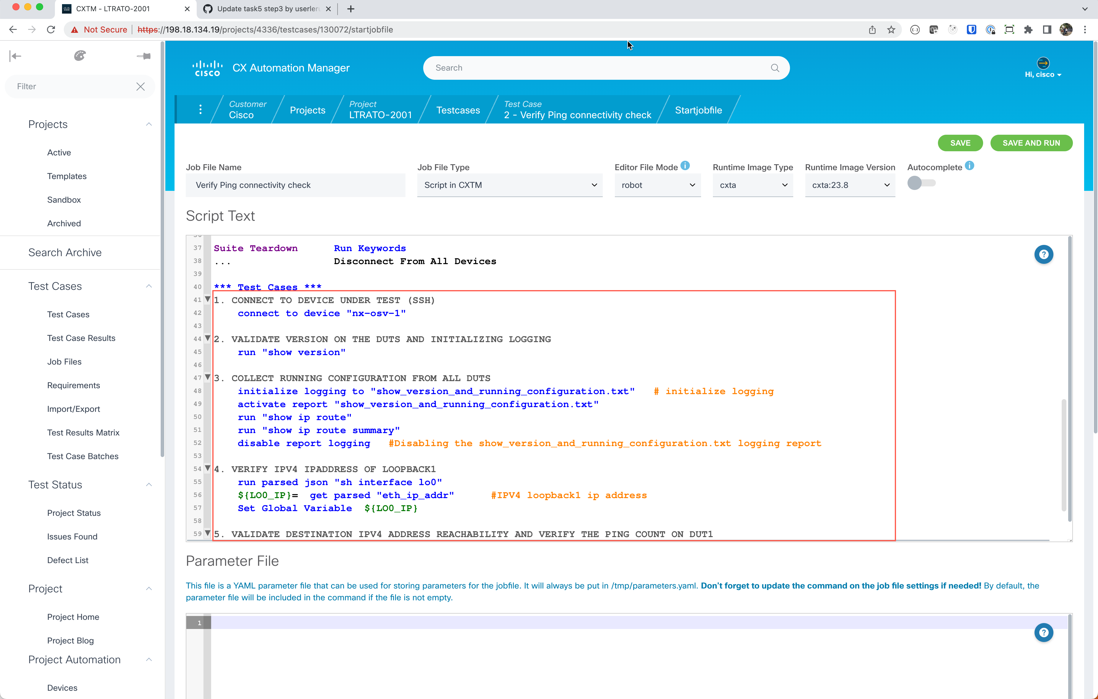Close the Update task5 step3 GitHub tab
Screen dimensions: 1098x699
tap(328, 9)
